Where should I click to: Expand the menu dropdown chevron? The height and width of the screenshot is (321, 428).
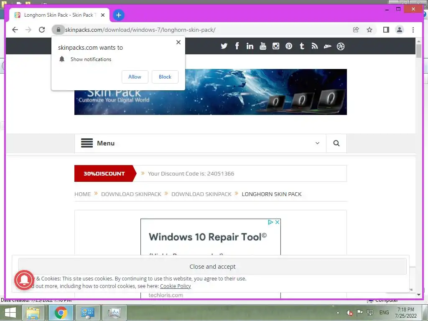[317, 143]
